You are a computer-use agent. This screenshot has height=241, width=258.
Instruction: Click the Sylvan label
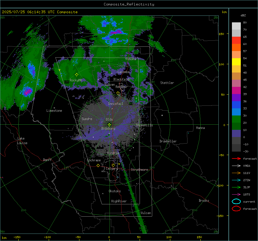(x=110, y=85)
